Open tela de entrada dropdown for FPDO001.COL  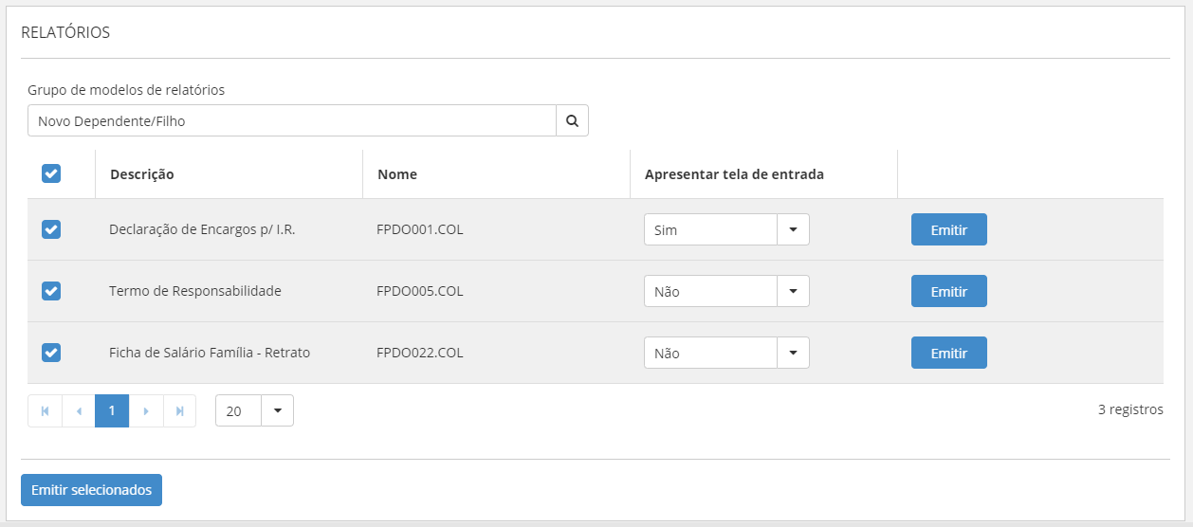click(x=793, y=229)
